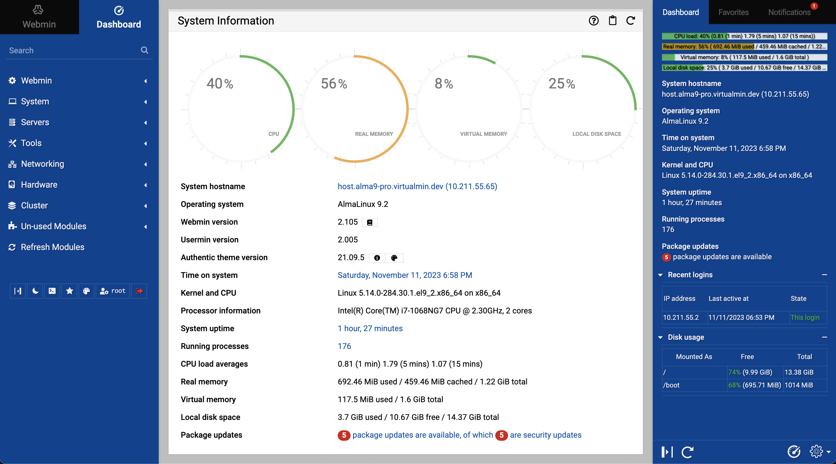Screen dimensions: 836x464
Task: Click the help question mark icon
Action: pyautogui.click(x=594, y=20)
